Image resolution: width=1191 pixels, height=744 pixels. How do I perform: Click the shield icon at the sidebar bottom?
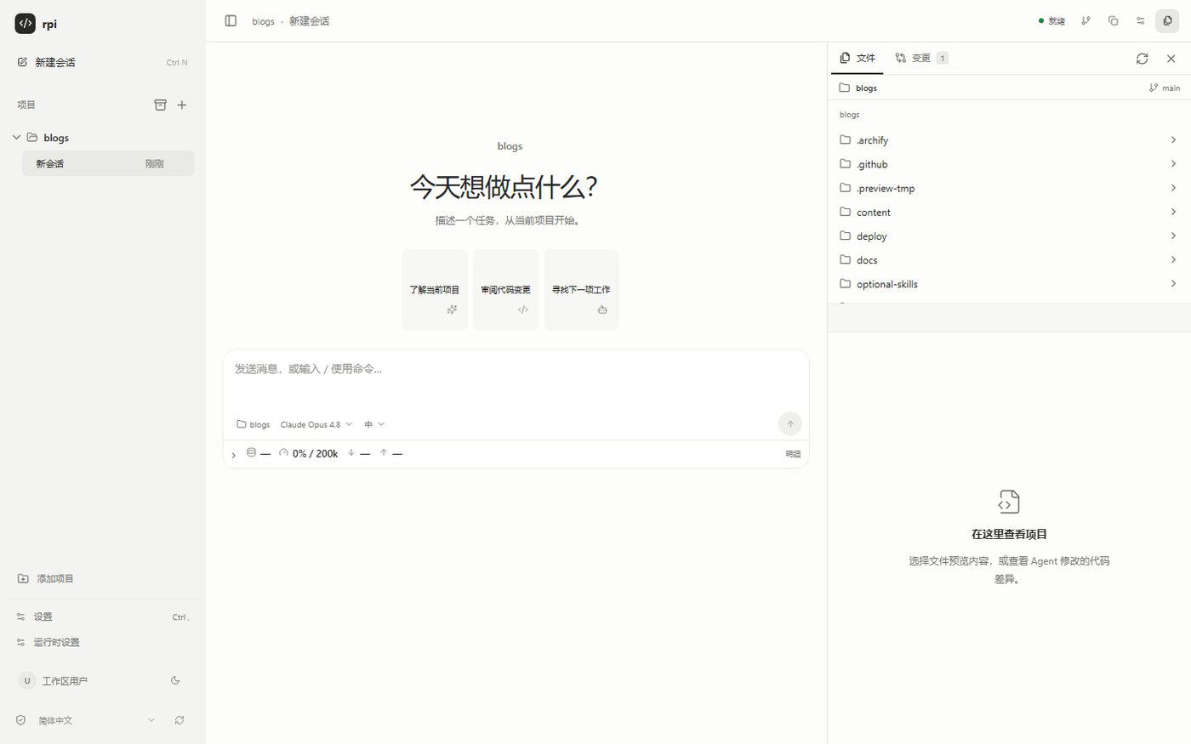point(21,720)
